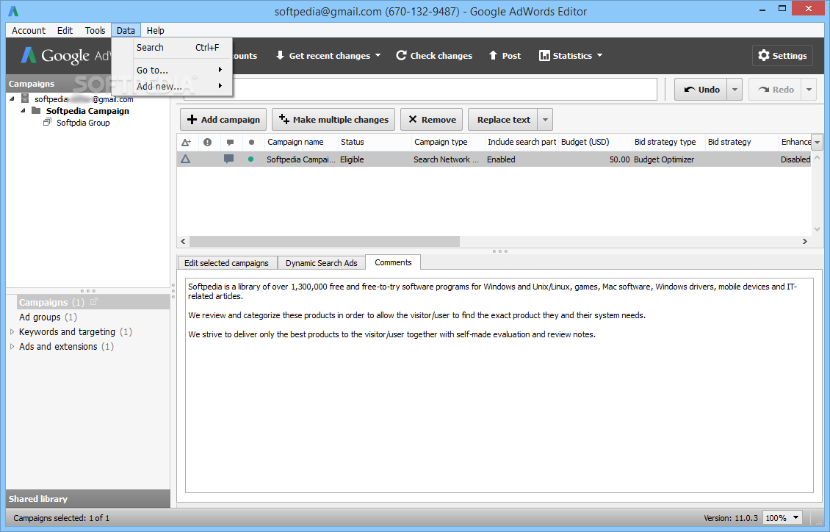Click the ad group icon of Softpdia Group
Screen dimensions: 830x532
[47, 122]
